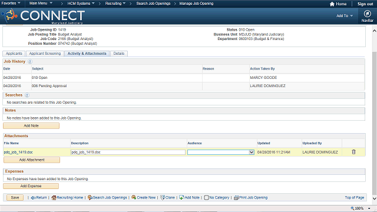
Task: Open the Add To dropdown
Action: [x=344, y=16]
